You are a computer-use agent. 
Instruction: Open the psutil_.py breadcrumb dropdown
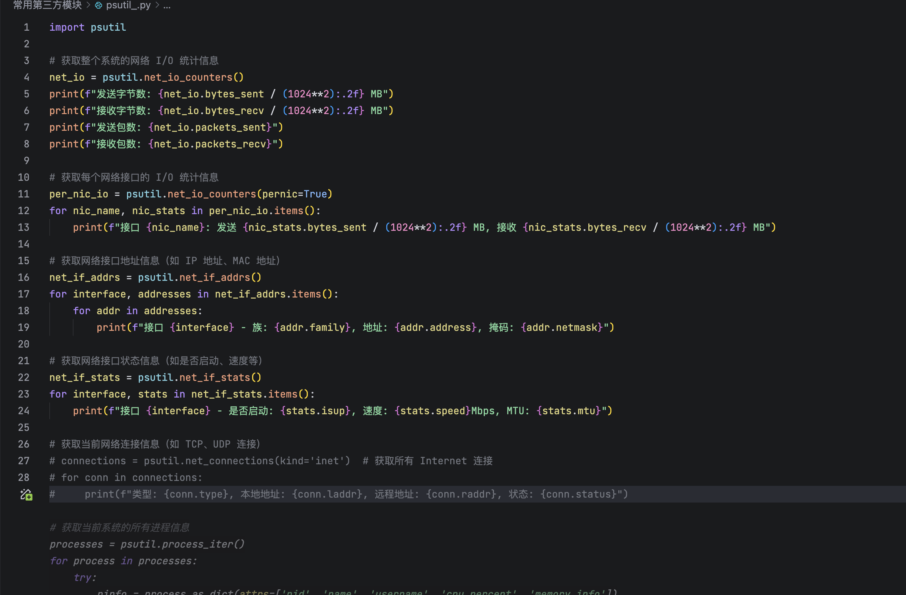point(128,5)
